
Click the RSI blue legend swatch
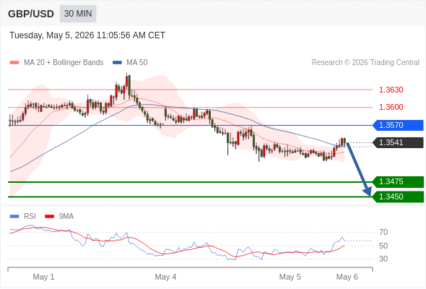14,217
